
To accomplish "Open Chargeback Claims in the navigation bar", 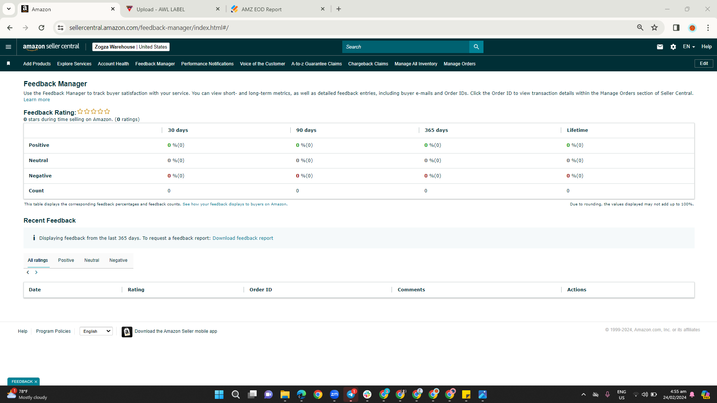I will tap(368, 64).
